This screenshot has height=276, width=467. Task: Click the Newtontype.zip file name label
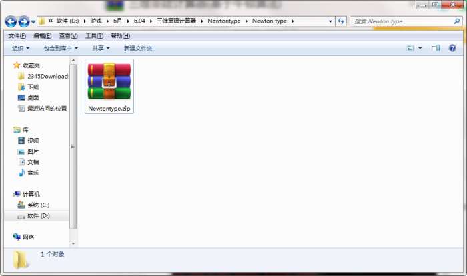(109, 109)
